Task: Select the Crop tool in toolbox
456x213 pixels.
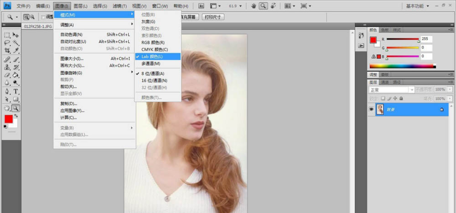Action: [x=7, y=50]
